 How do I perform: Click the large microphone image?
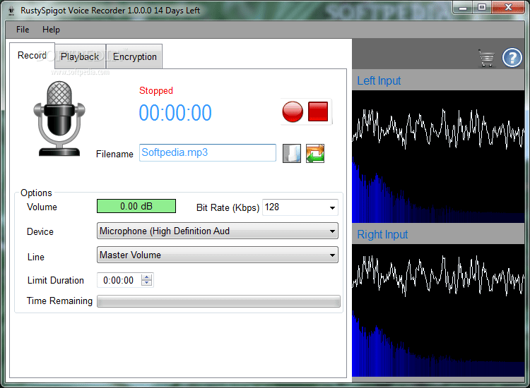point(59,119)
